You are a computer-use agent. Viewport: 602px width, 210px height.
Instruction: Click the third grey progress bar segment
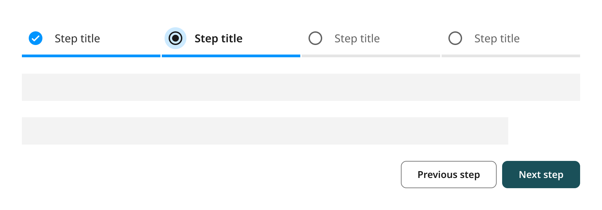pyautogui.click(x=371, y=56)
